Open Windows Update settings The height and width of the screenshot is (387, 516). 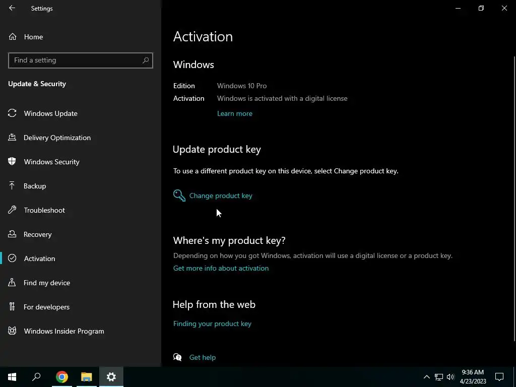81,113
